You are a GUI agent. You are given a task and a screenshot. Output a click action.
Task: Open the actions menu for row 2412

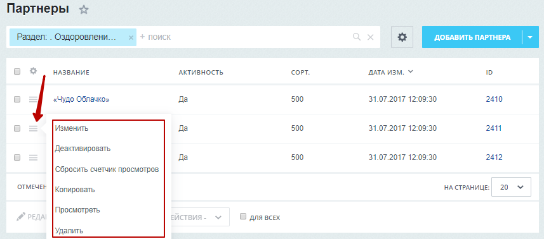pyautogui.click(x=33, y=157)
